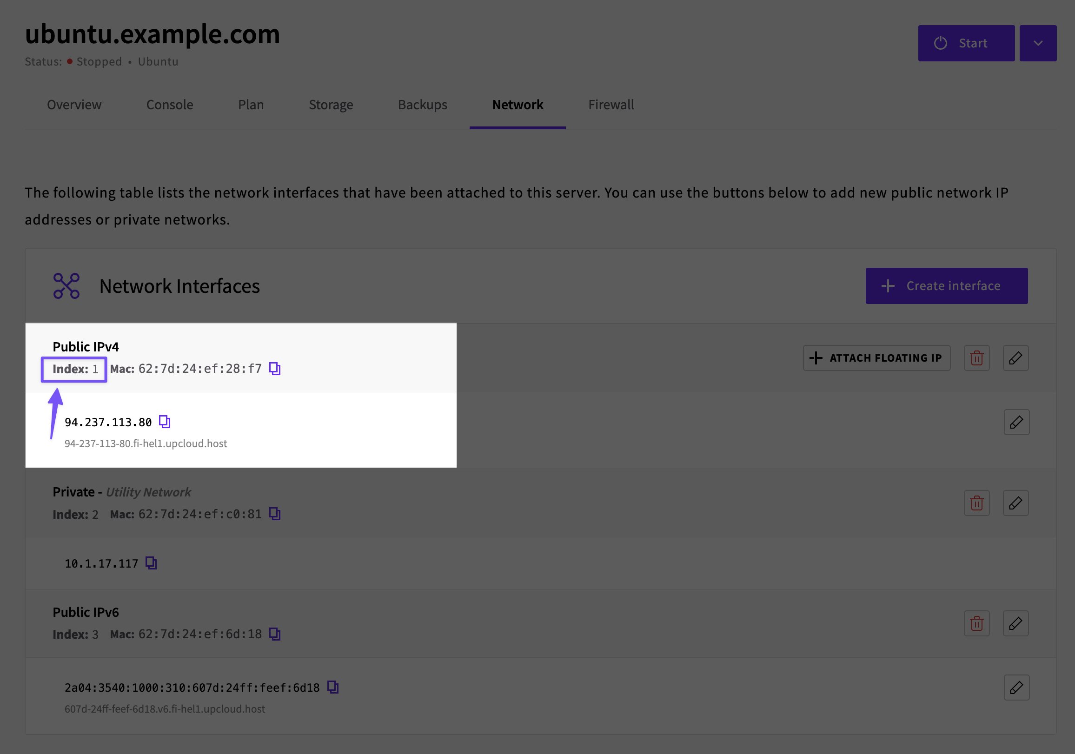The height and width of the screenshot is (754, 1075).
Task: Edit the IPv6 address entry
Action: click(1016, 688)
